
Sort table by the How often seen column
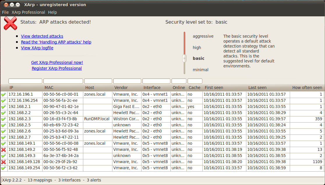[x=307, y=87]
